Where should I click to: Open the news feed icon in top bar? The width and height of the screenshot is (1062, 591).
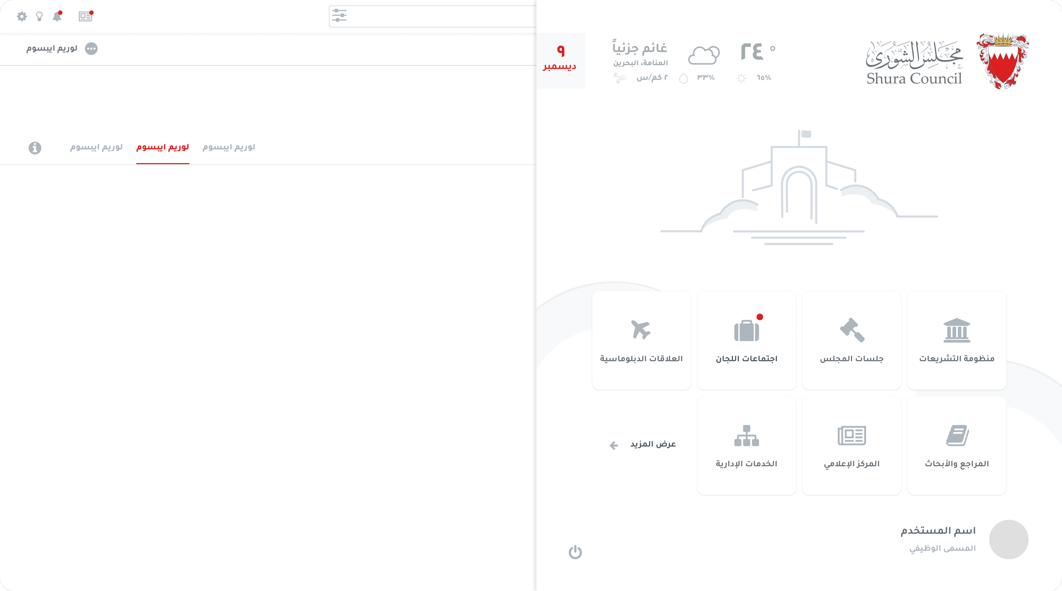85,17
